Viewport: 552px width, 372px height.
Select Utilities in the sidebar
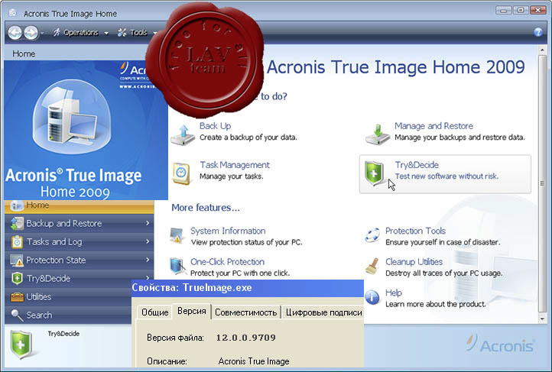68,296
